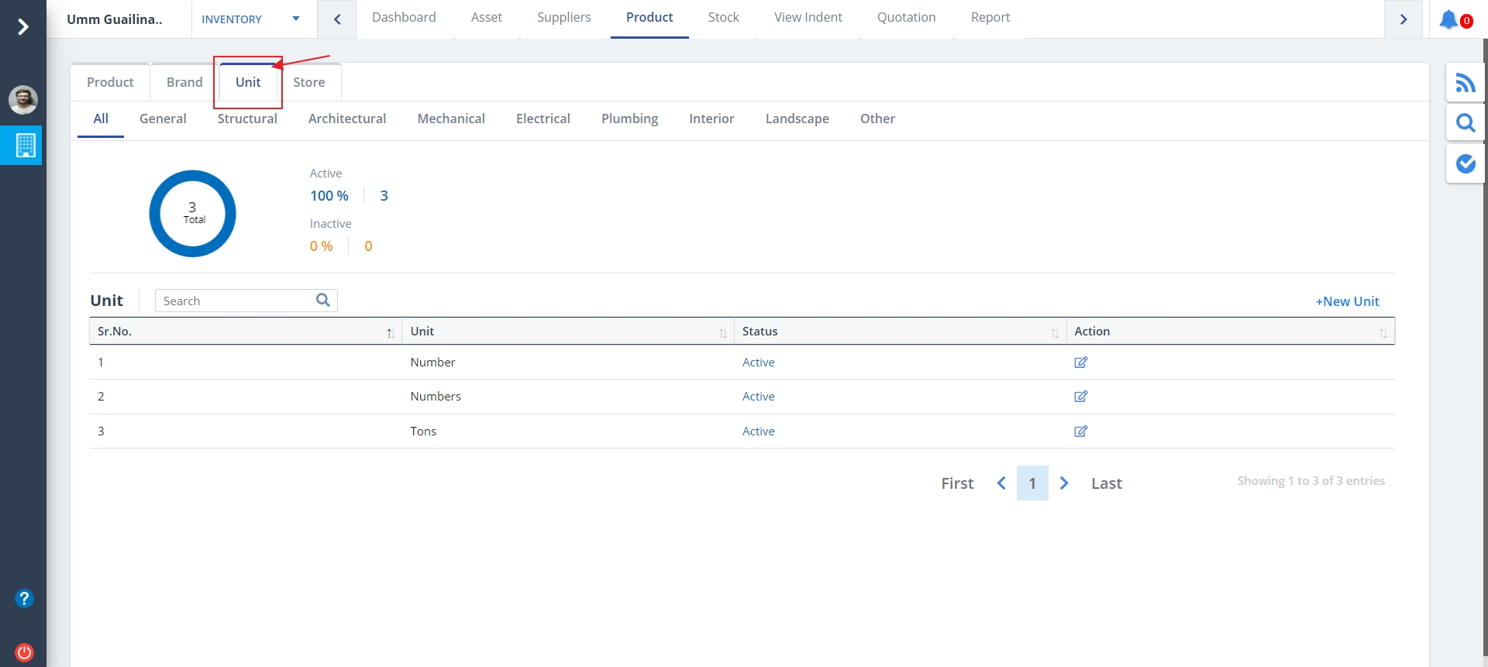This screenshot has width=1488, height=667.
Task: Edit the Tons unit row
Action: (1080, 431)
